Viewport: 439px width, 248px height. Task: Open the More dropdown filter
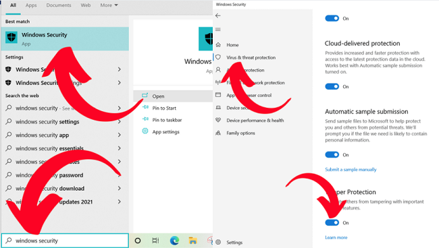pyautogui.click(x=109, y=5)
